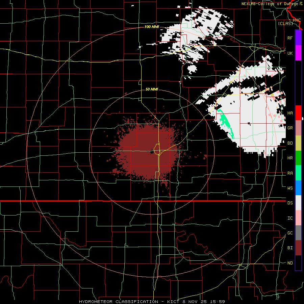Choose the DS white legend swatch
The image size is (304, 304).
tap(298, 203)
